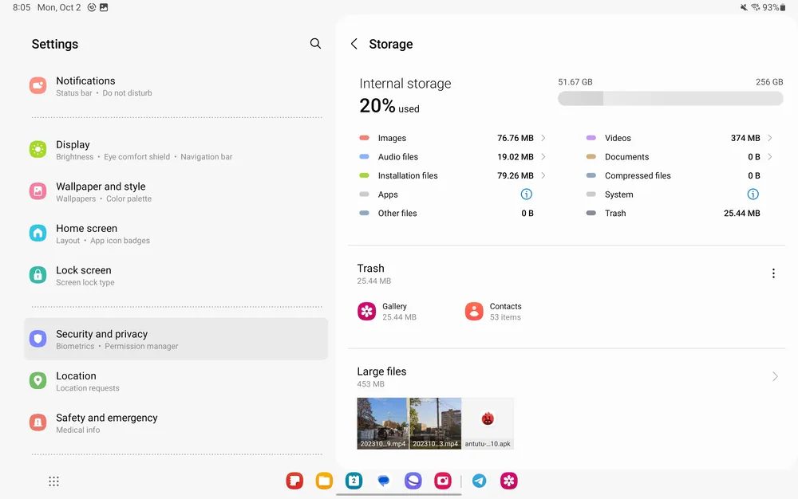Tap the Audio files row label
This screenshot has width=798, height=499.
click(x=398, y=156)
